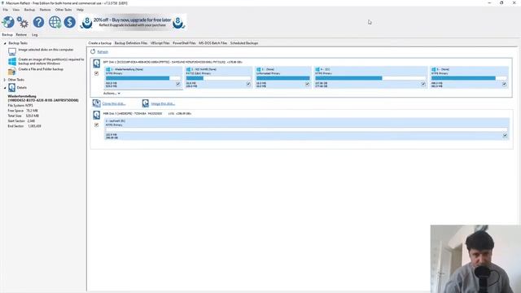This screenshot has height=293, width=521.
Task: Select the MBR disk's NTFS partition block
Action: [x=306, y=129]
